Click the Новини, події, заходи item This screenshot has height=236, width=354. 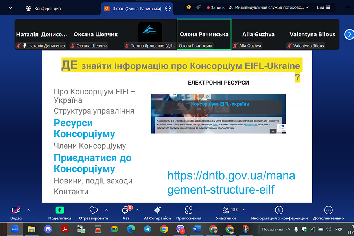tap(93, 181)
